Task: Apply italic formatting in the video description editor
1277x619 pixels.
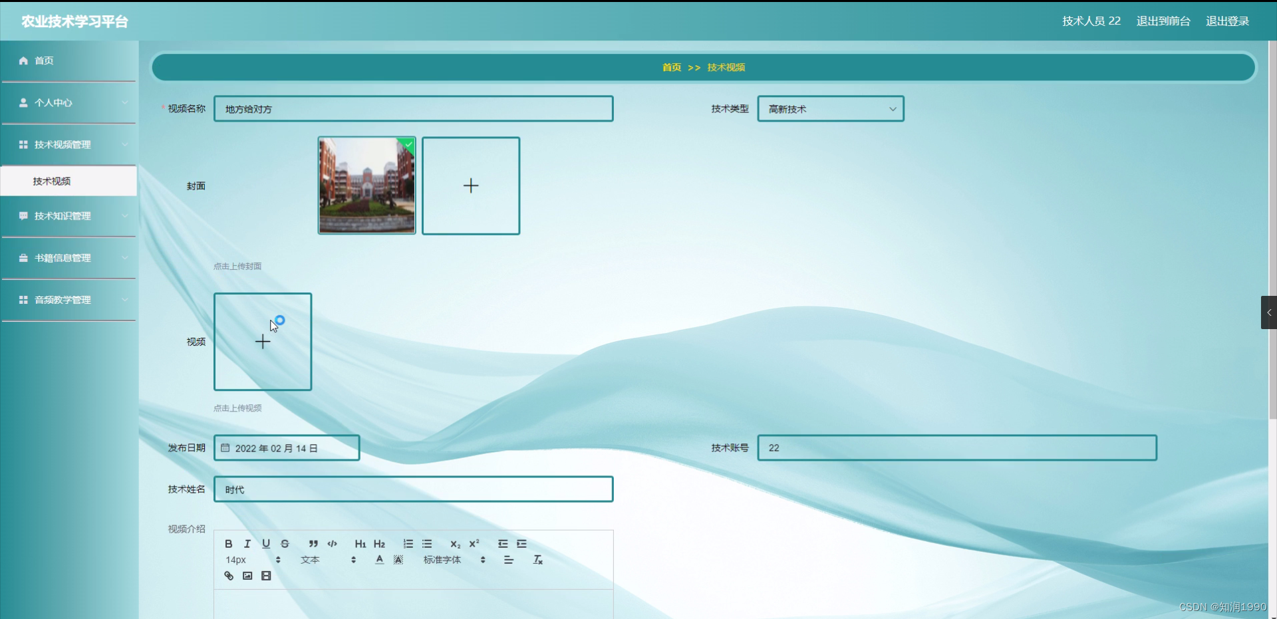Action: (247, 543)
